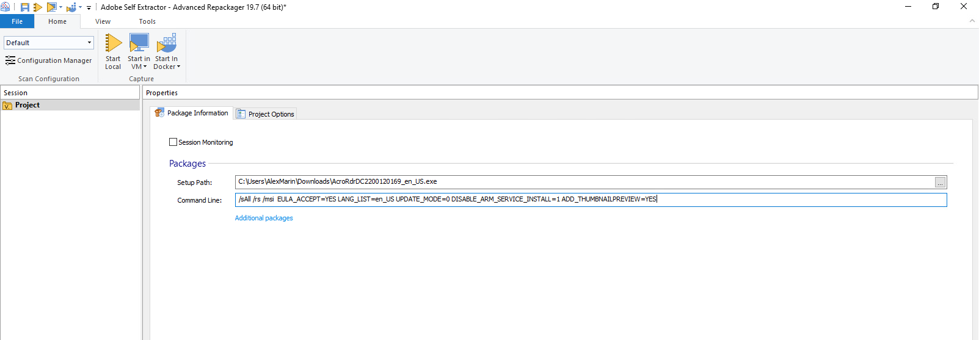Switch to the View ribbon tab

click(103, 21)
